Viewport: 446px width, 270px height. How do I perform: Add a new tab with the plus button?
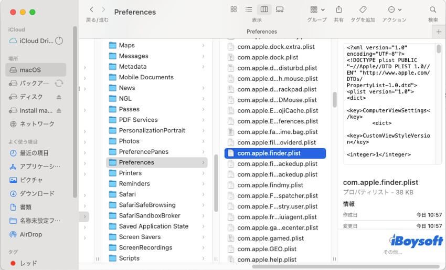coord(439,32)
